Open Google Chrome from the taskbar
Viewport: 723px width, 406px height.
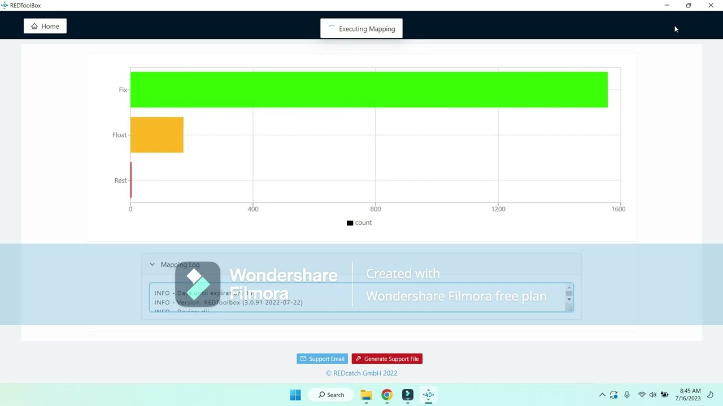point(387,395)
